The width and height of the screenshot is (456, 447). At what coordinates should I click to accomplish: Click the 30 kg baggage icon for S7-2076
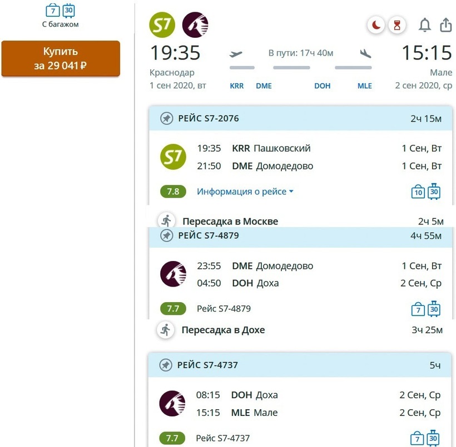pyautogui.click(x=434, y=192)
